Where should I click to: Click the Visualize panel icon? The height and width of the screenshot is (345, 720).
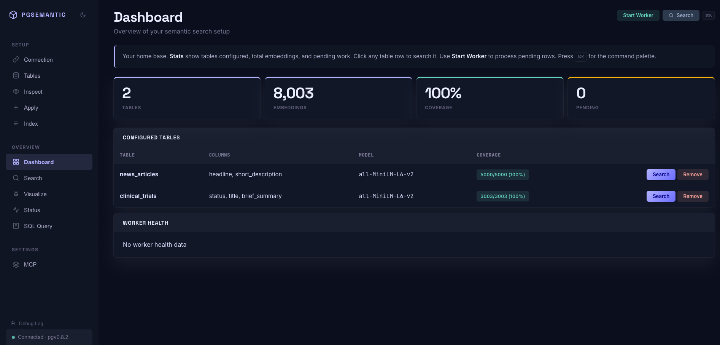tap(16, 194)
